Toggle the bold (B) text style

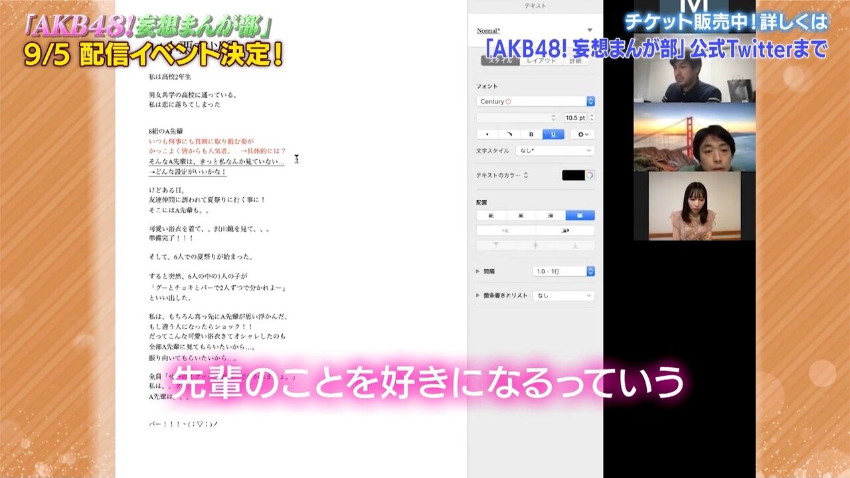point(531,134)
